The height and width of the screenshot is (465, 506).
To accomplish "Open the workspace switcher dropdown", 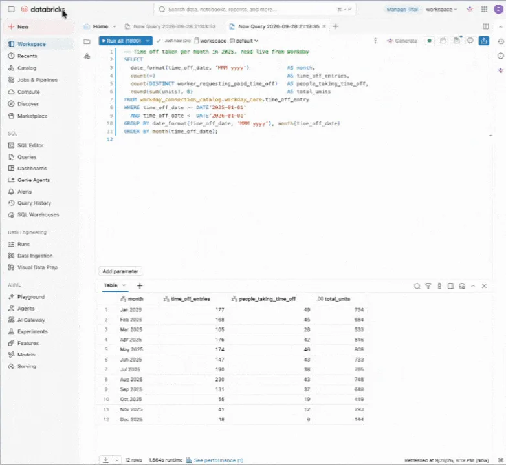I will [441, 9].
